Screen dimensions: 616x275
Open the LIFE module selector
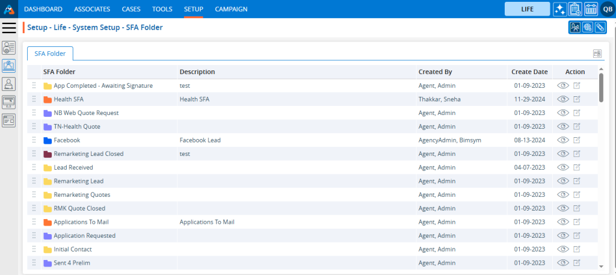527,9
